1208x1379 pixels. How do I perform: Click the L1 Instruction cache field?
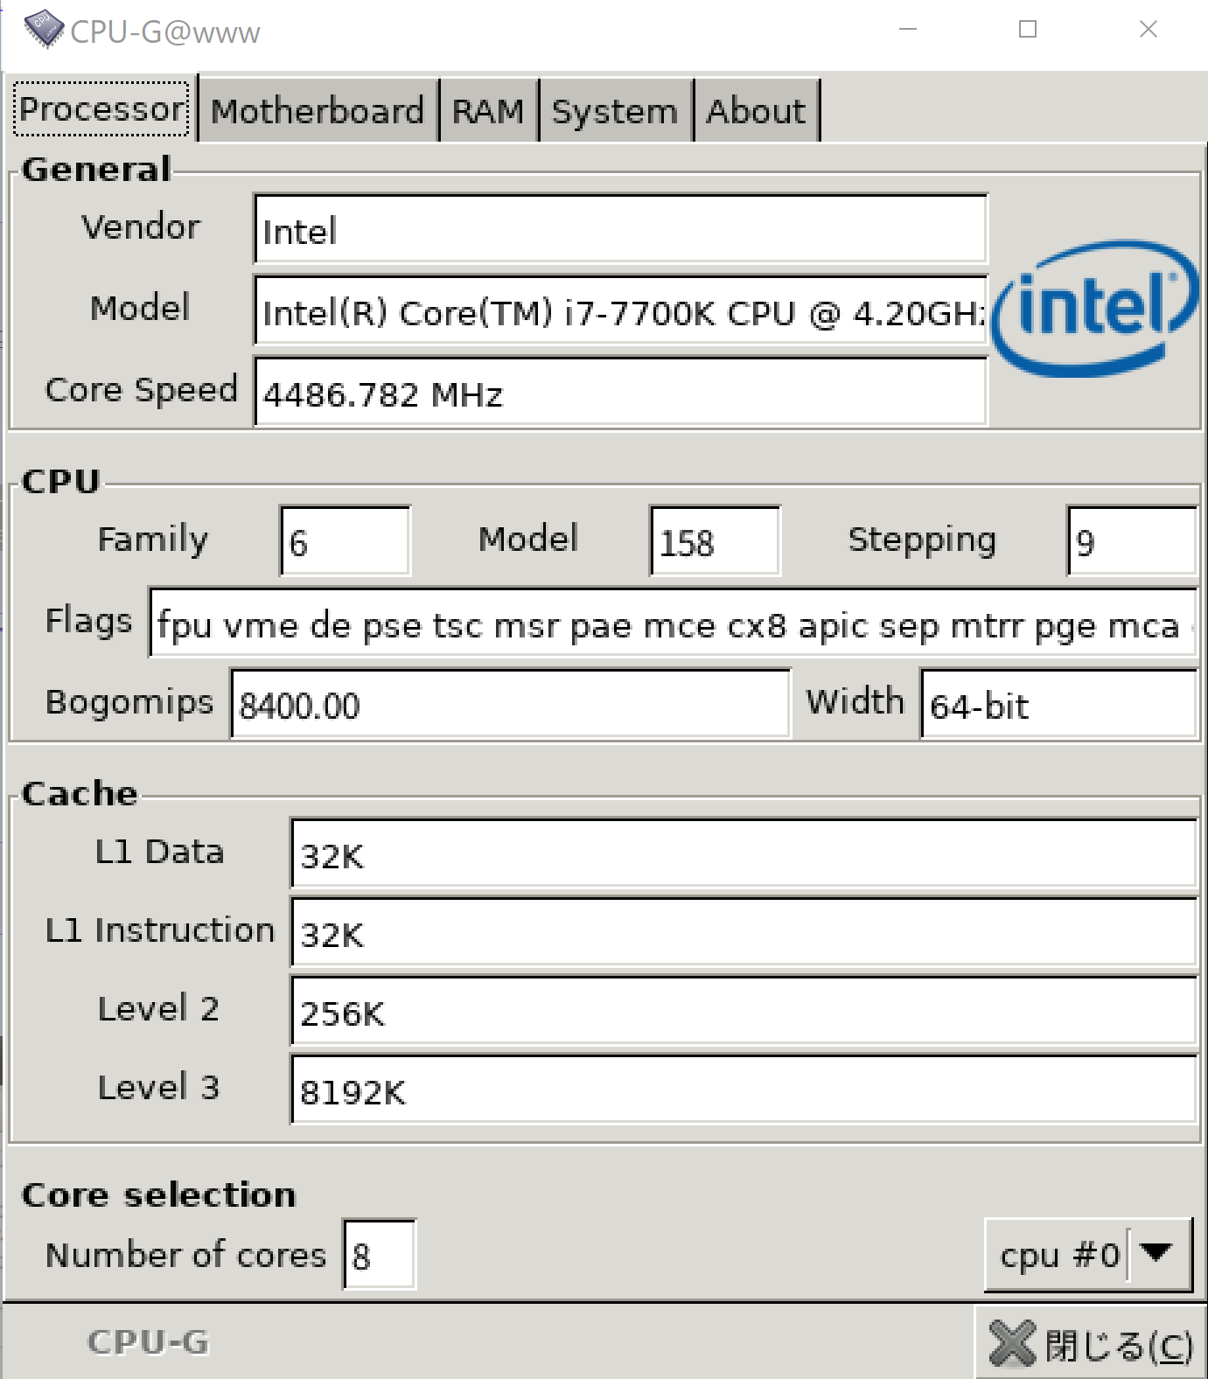pos(744,931)
